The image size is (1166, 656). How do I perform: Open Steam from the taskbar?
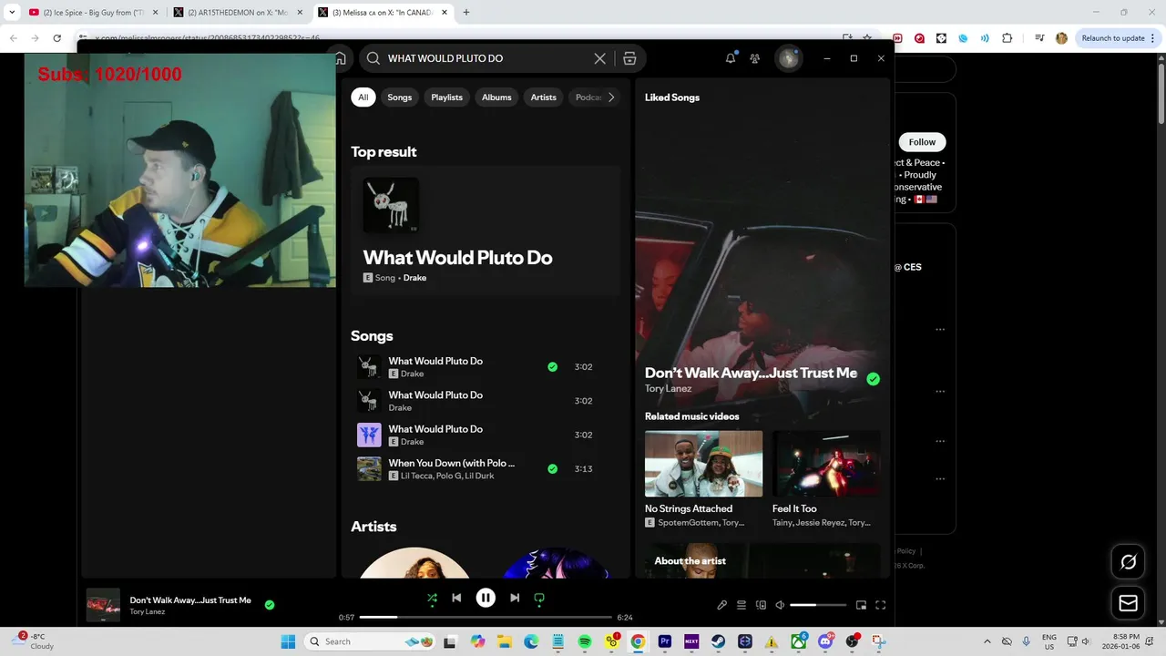pyautogui.click(x=718, y=641)
